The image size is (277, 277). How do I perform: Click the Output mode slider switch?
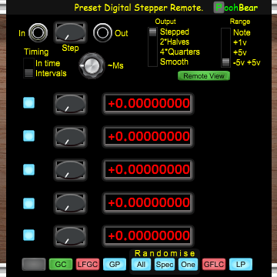152,47
